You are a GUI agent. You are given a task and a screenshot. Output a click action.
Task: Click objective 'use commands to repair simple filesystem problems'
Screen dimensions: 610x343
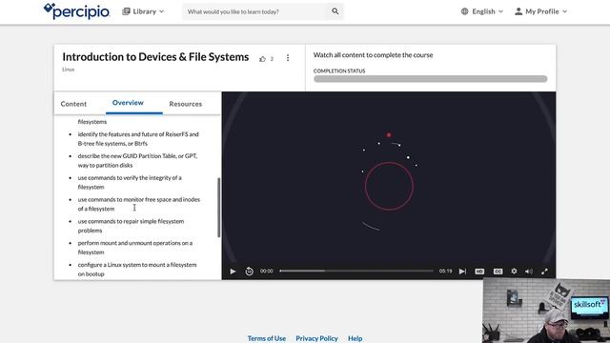[x=131, y=226]
